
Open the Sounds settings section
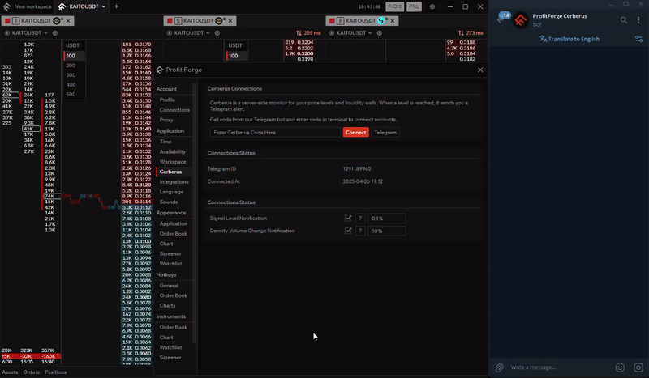click(x=169, y=202)
